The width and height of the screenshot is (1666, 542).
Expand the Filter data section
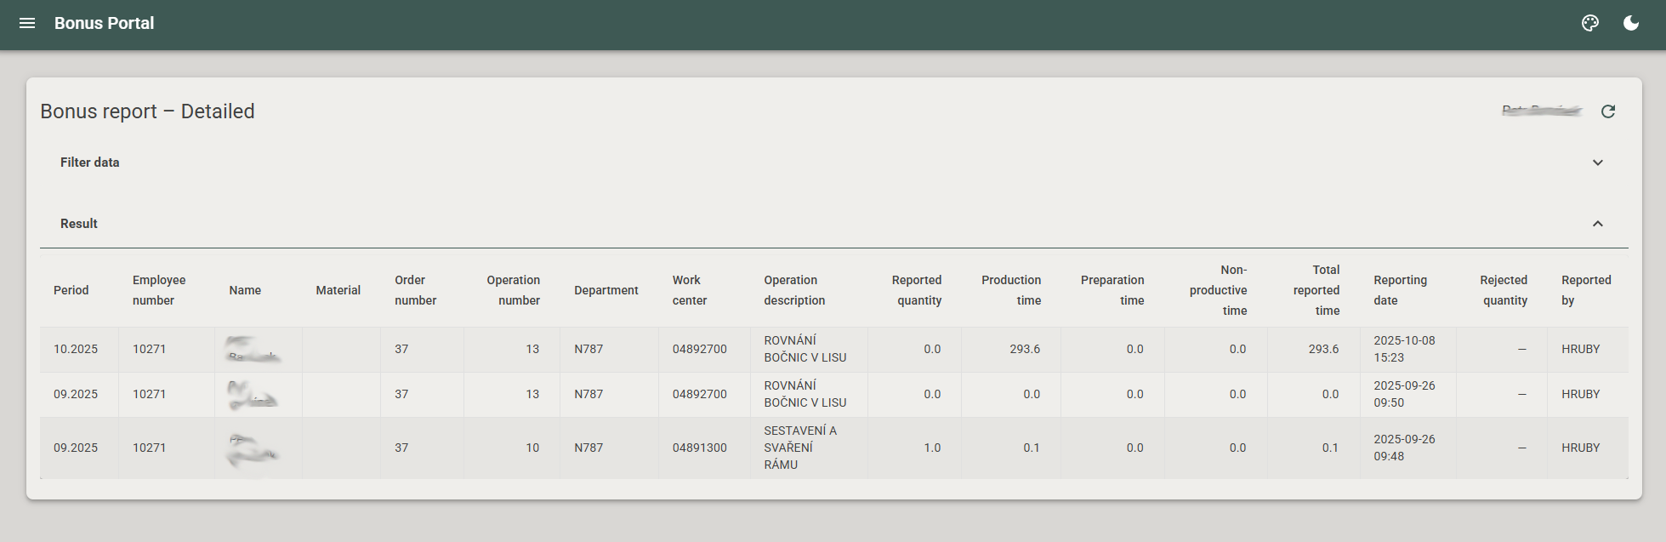click(x=1597, y=163)
